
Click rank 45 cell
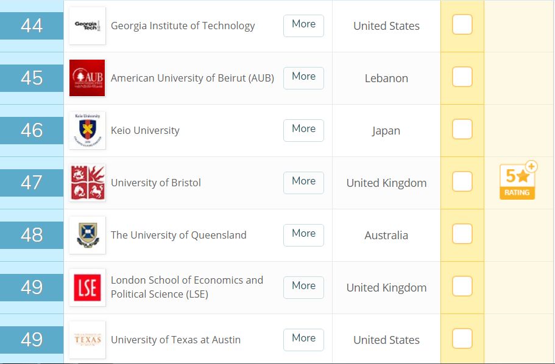pos(32,78)
